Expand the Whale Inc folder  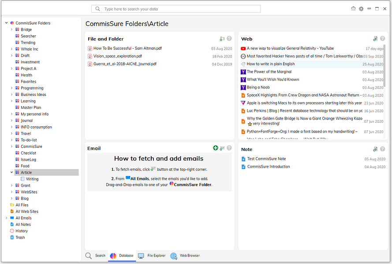(x=11, y=49)
